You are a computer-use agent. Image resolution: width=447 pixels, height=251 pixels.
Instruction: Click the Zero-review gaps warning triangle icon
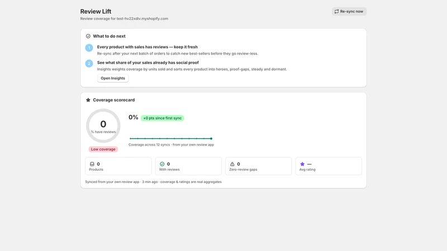[x=232, y=164]
